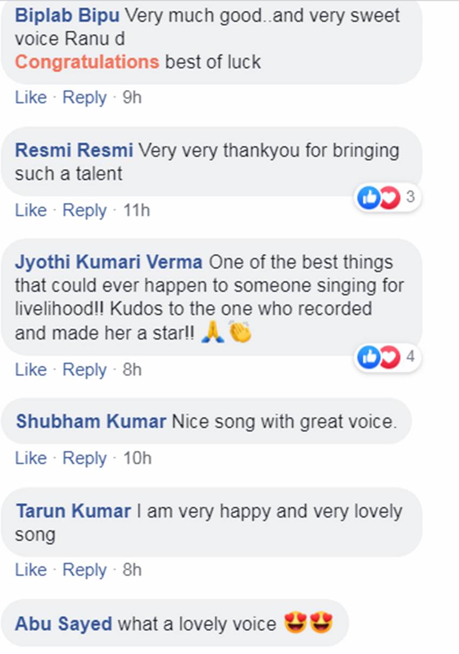Reply to Resmi Resmi's comment
Image resolution: width=459 pixels, height=654 pixels.
[x=85, y=210]
